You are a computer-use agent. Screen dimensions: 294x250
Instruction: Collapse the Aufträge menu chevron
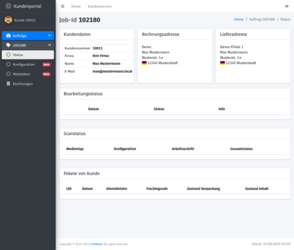click(50, 35)
